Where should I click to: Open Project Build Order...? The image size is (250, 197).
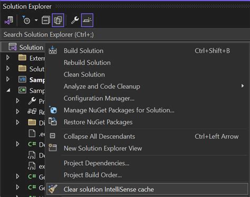[x=147, y=175]
